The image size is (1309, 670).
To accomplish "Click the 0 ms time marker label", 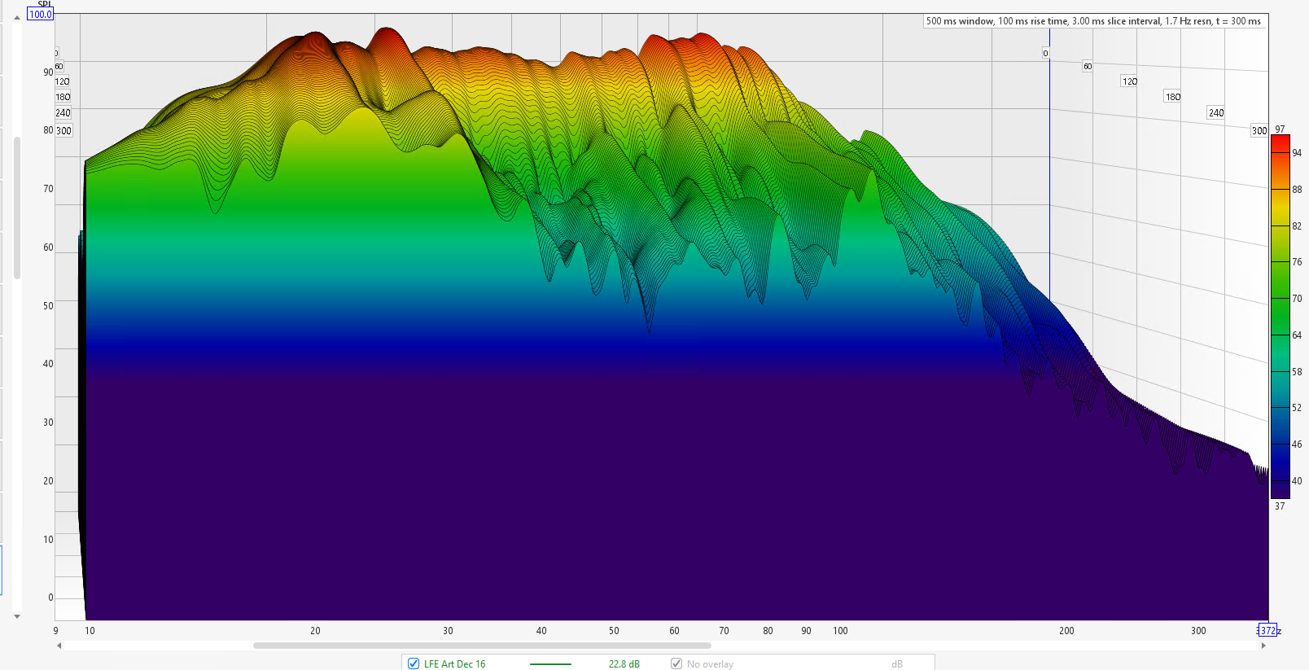I will (1045, 53).
